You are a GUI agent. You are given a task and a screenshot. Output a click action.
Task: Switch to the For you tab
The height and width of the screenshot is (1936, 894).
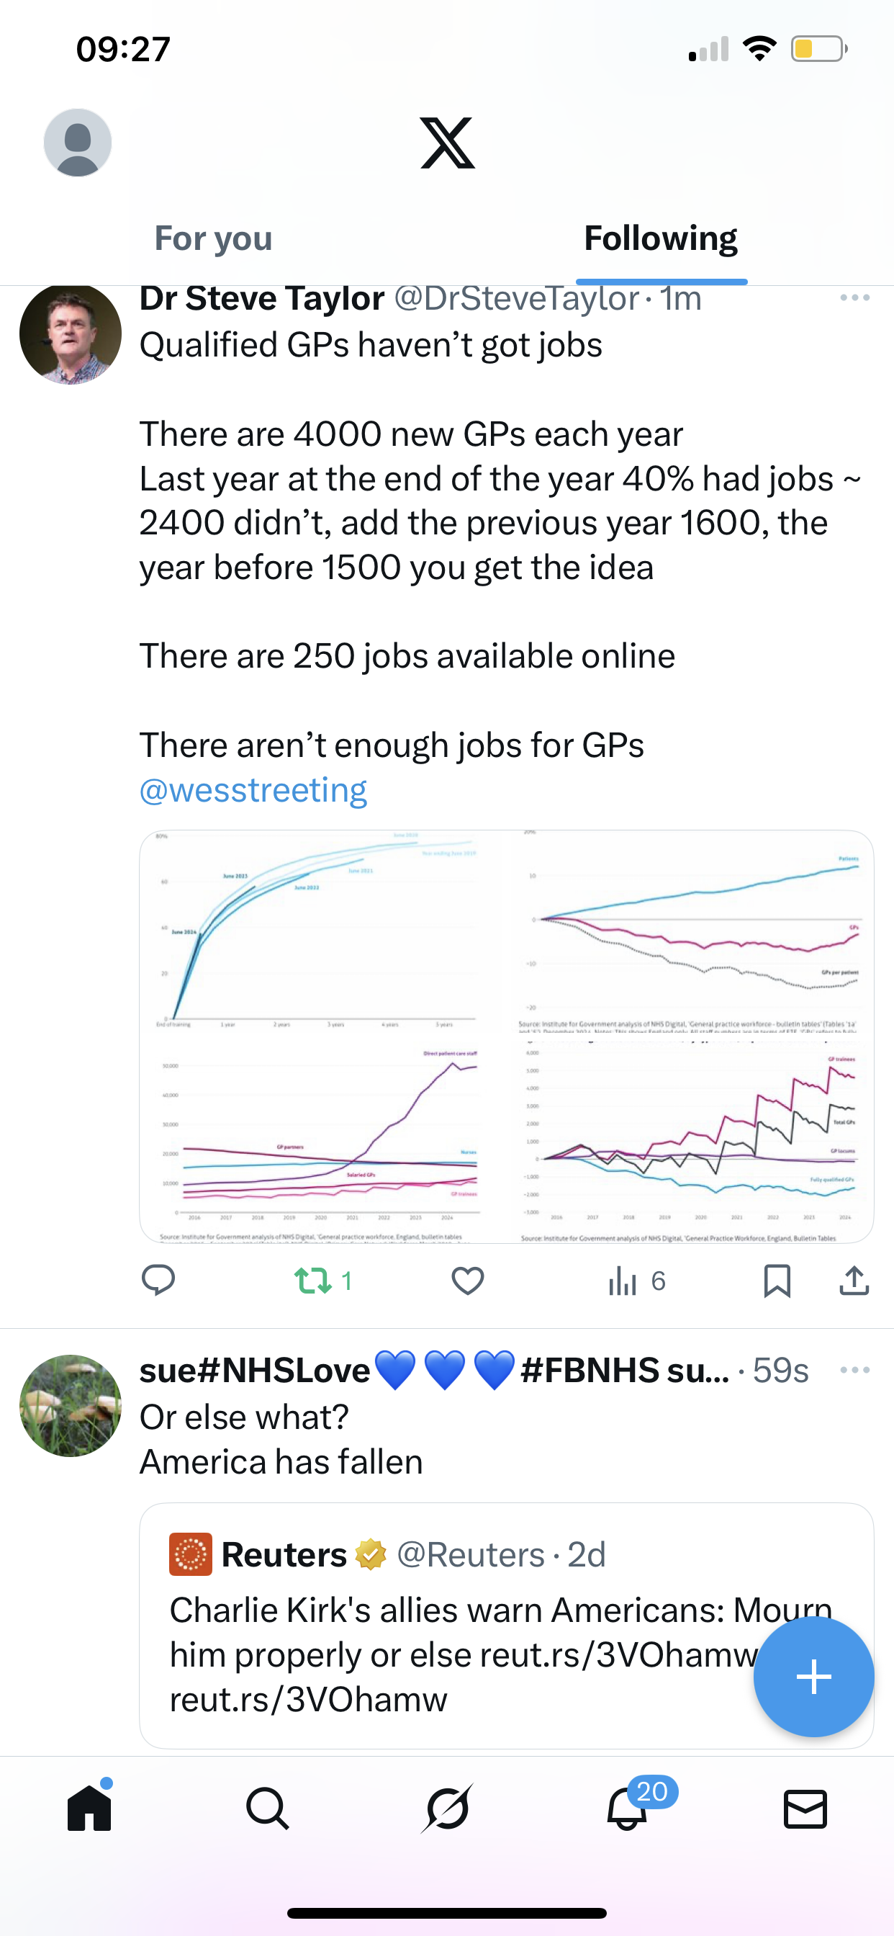point(213,238)
